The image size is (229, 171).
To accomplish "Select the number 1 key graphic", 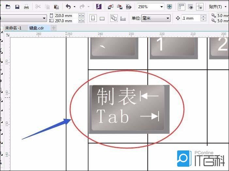I will point(174,48).
